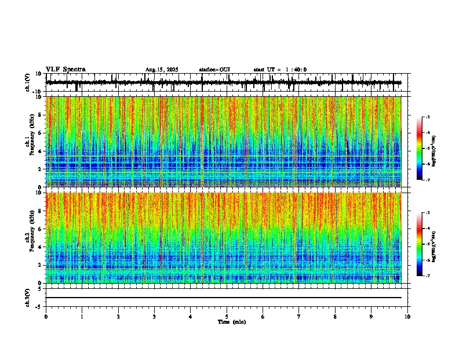This screenshot has height=355, width=459.
Task: Click time axis tick label 3
Action: [154, 317]
